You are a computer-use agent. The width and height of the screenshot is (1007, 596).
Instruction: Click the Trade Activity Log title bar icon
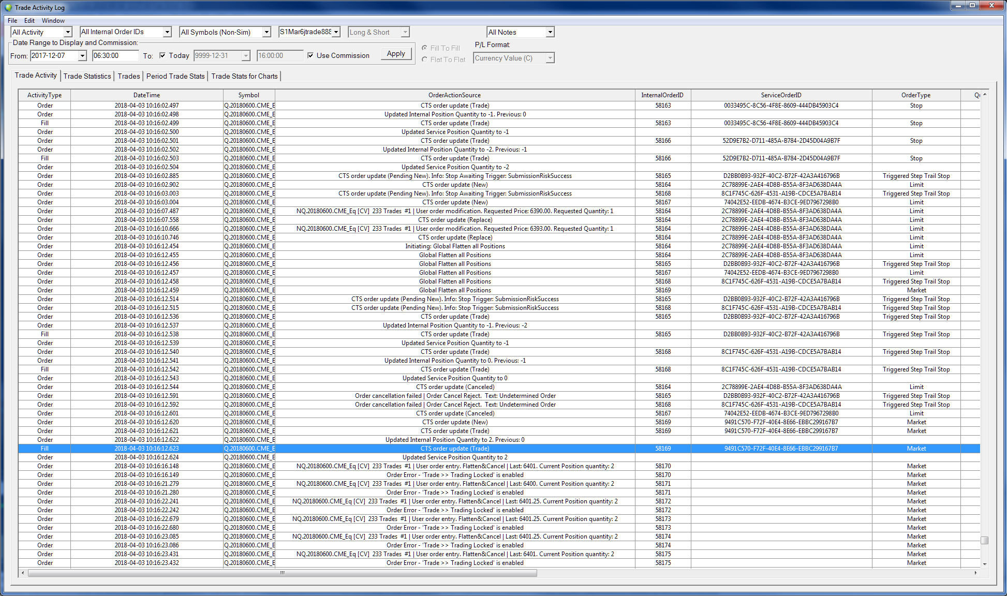(8, 7)
